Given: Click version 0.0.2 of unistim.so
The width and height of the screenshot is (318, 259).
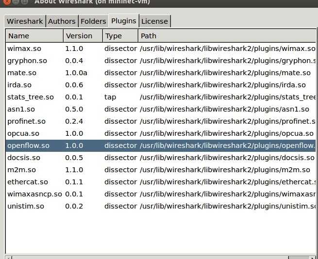Looking at the screenshot, I should [x=74, y=206].
